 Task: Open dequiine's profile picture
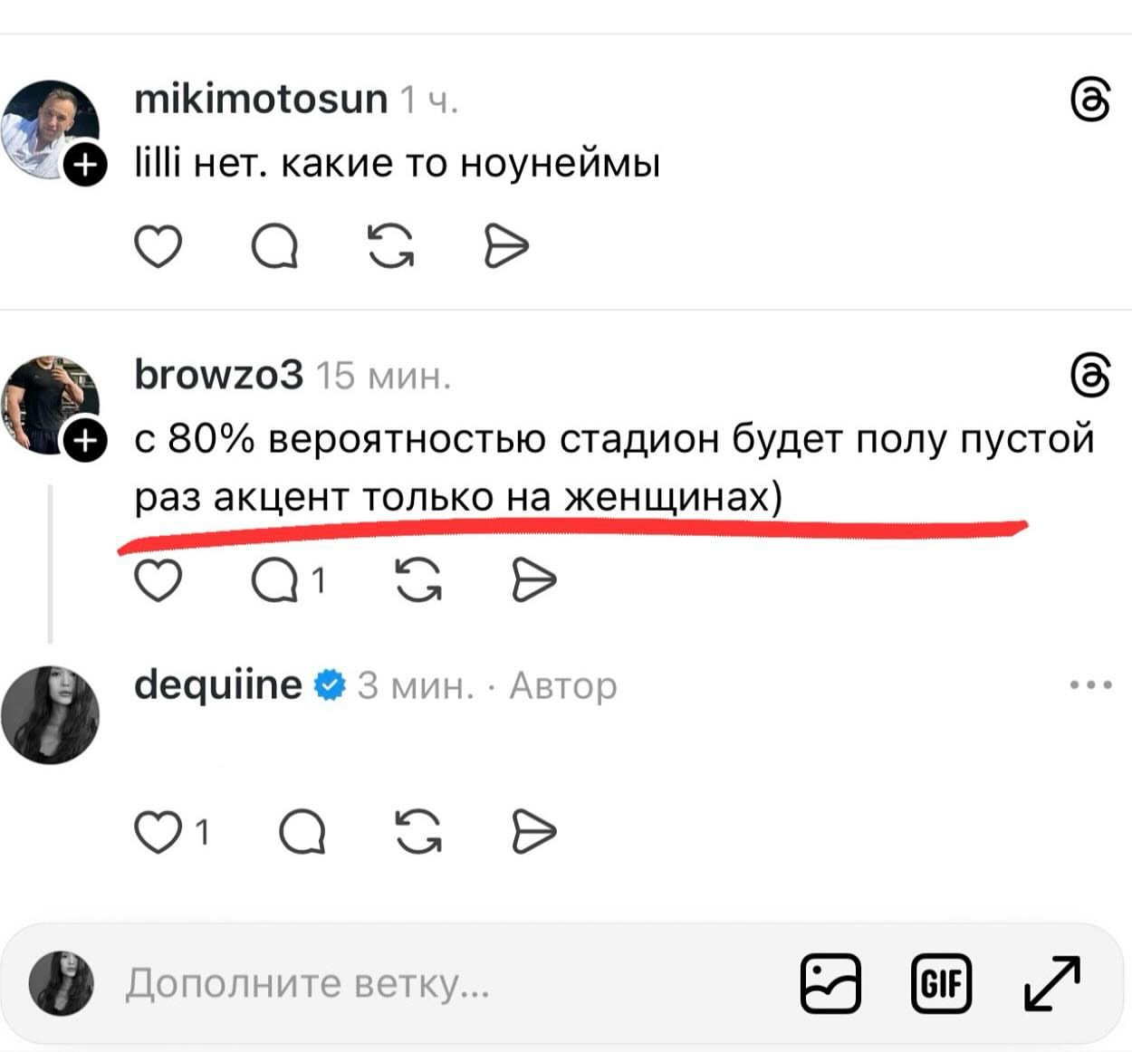pos(50,714)
